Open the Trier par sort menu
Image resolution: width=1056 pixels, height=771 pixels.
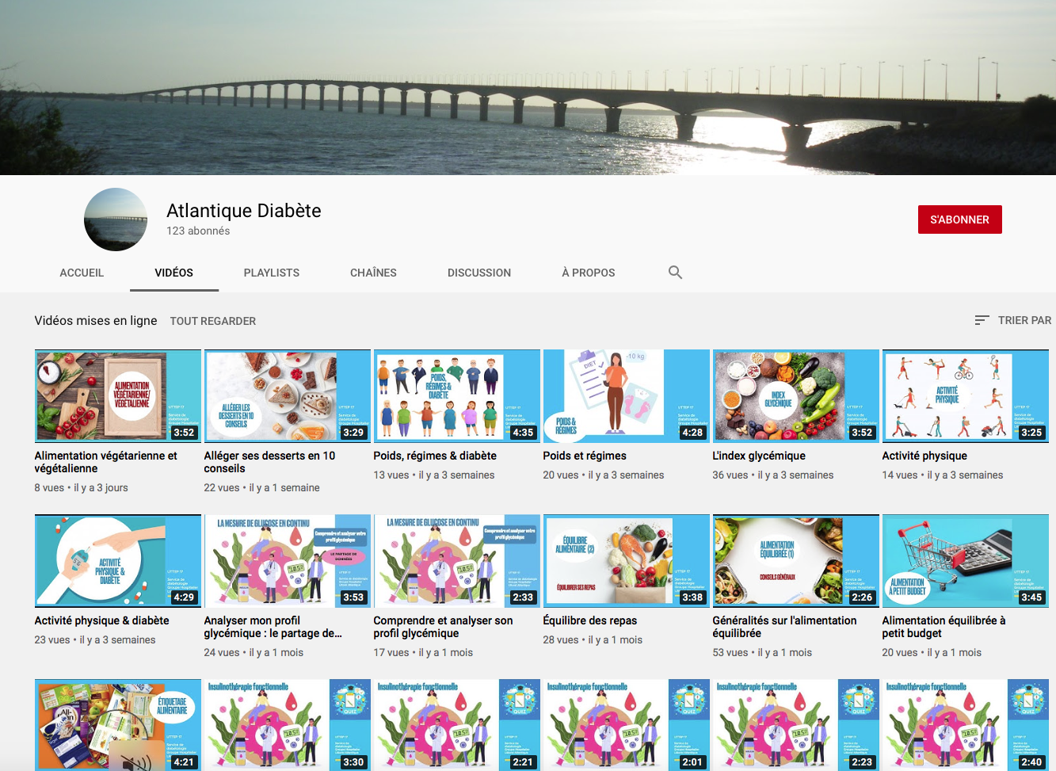pyautogui.click(x=1012, y=320)
